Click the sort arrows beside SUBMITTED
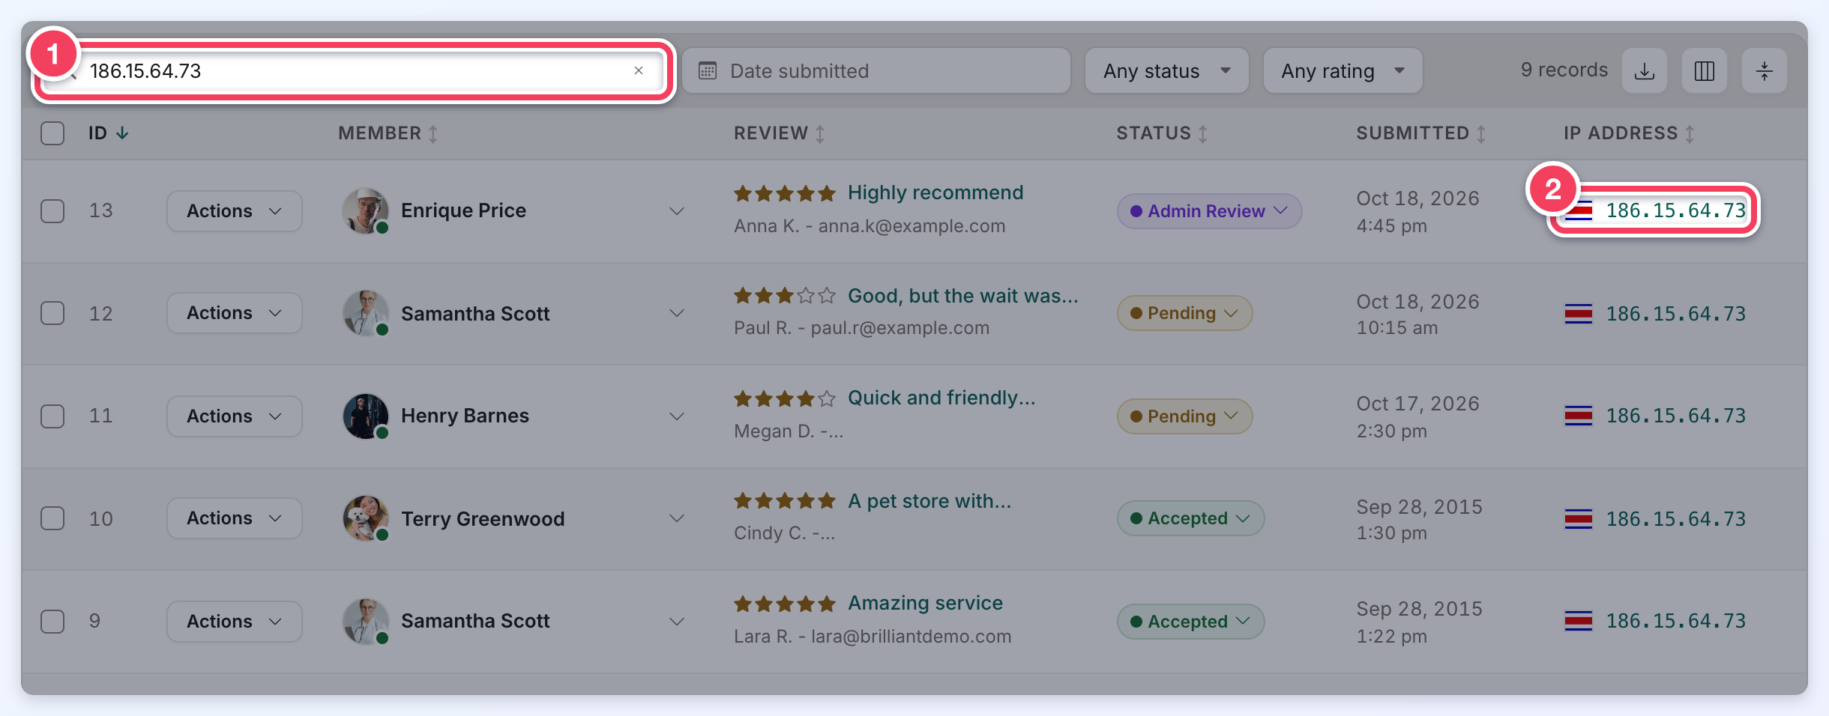Image resolution: width=1829 pixels, height=716 pixels. [x=1481, y=133]
